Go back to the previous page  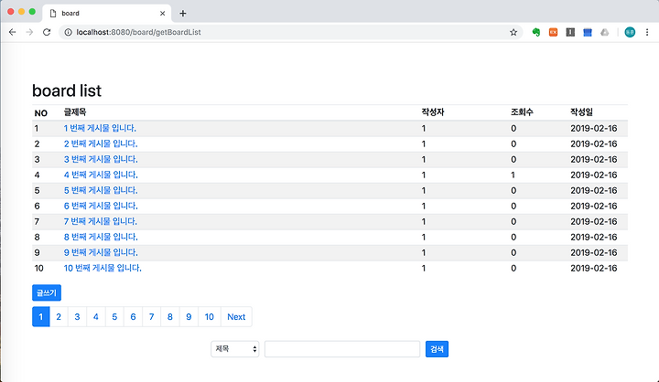pos(12,32)
